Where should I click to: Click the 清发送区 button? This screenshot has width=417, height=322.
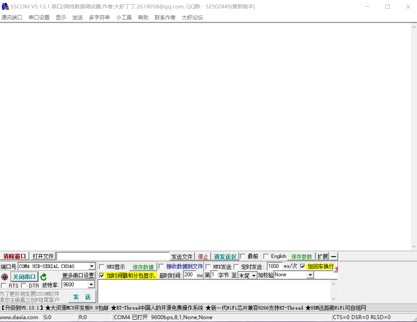pyautogui.click(x=225, y=256)
